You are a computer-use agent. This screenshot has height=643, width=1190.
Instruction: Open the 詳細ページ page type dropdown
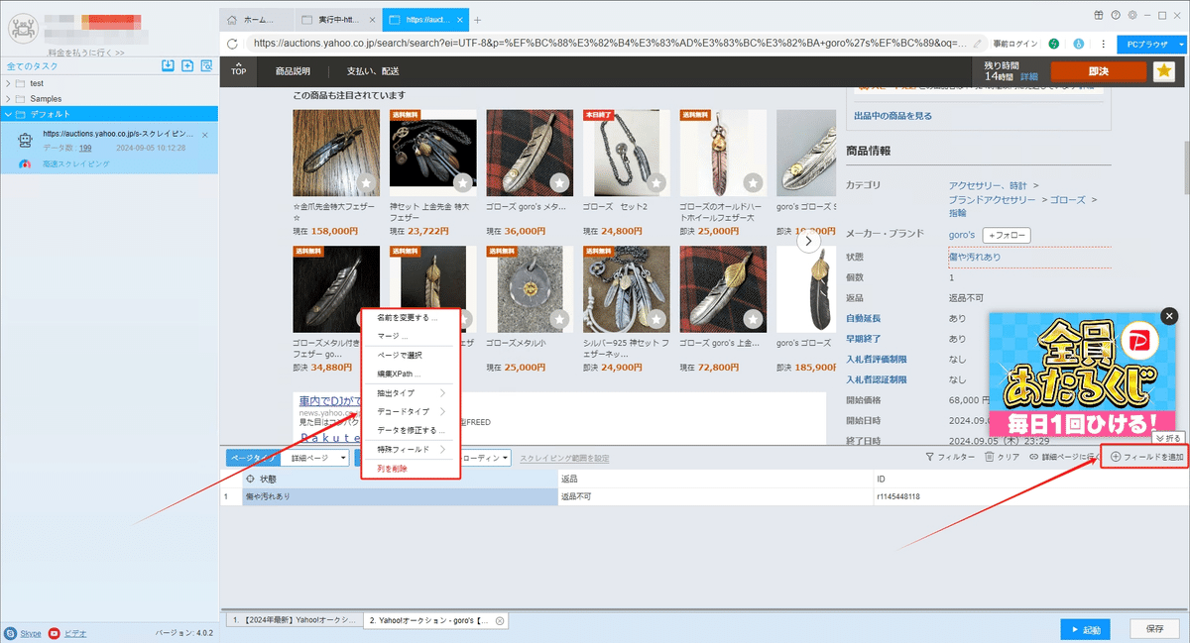click(x=316, y=458)
